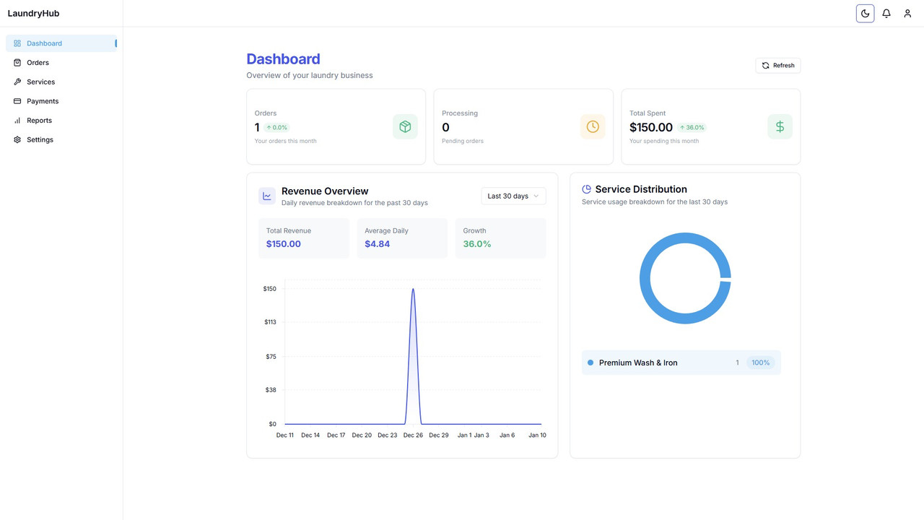Screen dimensions: 924x520
Task: Open notifications via the bell icon
Action: 886,13
